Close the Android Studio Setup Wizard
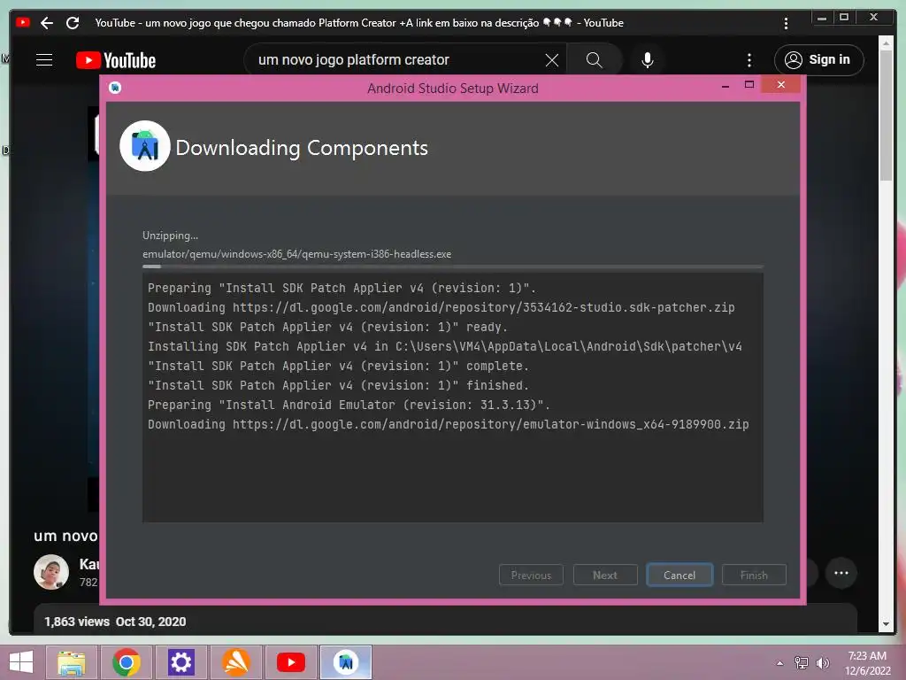The width and height of the screenshot is (906, 680). [780, 85]
